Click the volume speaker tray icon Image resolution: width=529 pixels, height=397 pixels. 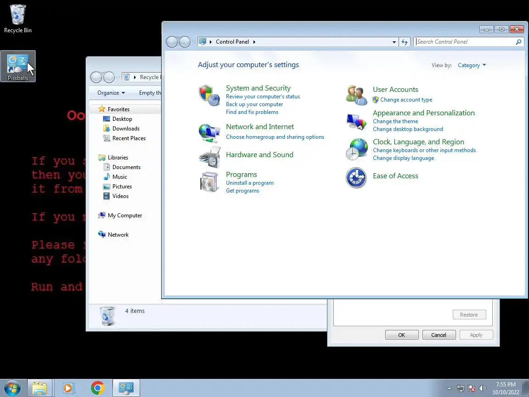483,388
